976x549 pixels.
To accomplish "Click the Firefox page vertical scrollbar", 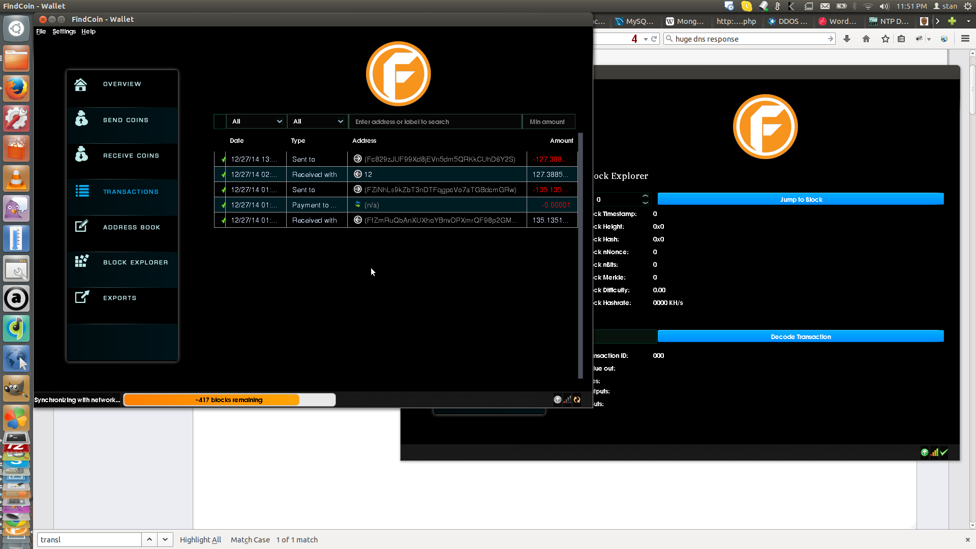I will point(972,290).
